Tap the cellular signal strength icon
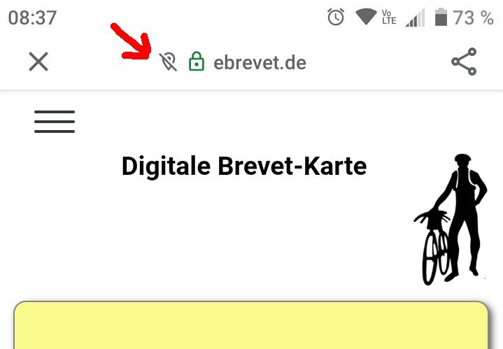Screen dimensions: 503x349 click(x=415, y=17)
